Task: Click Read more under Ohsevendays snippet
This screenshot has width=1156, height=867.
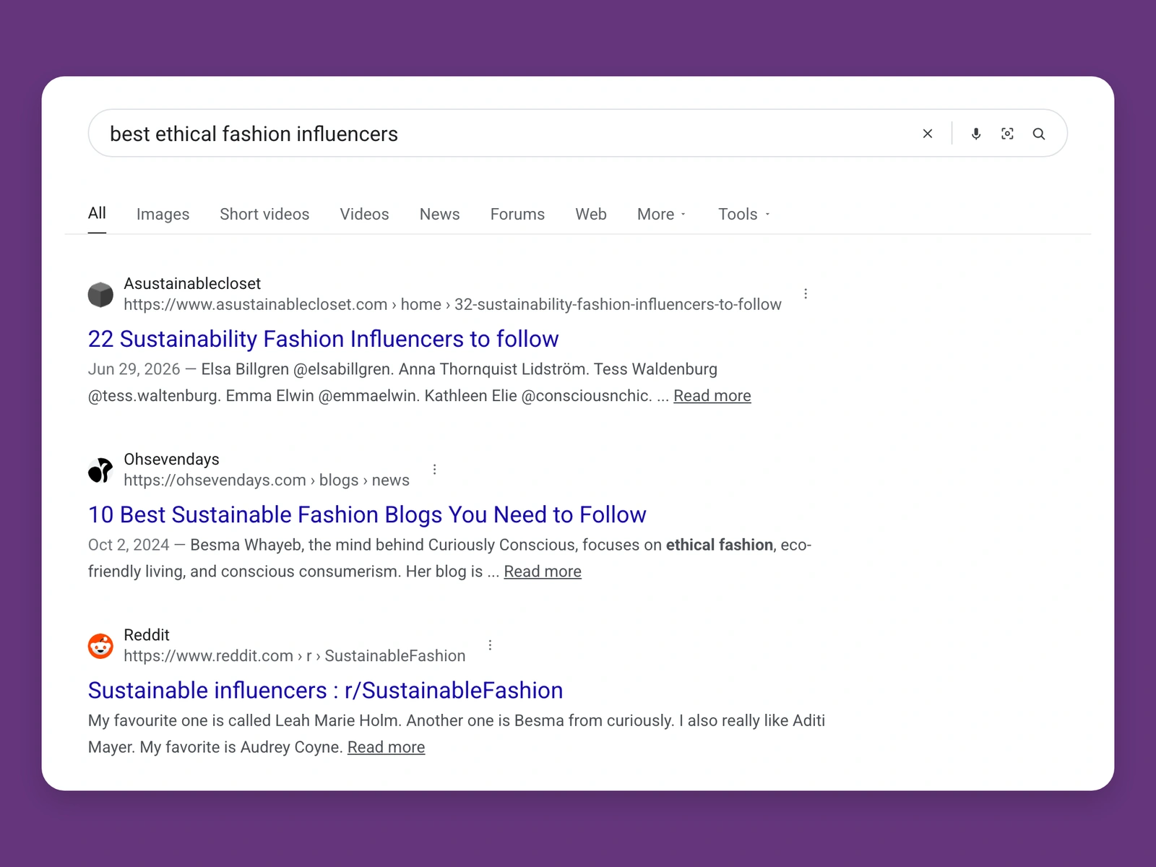Action: [x=543, y=571]
